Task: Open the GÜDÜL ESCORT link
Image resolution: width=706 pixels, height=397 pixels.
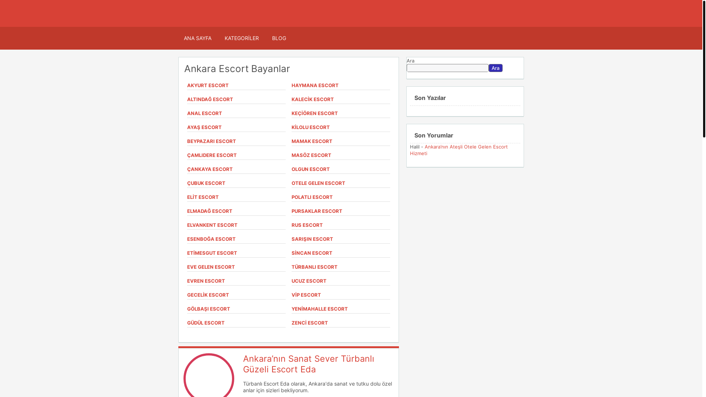Action: pyautogui.click(x=206, y=323)
